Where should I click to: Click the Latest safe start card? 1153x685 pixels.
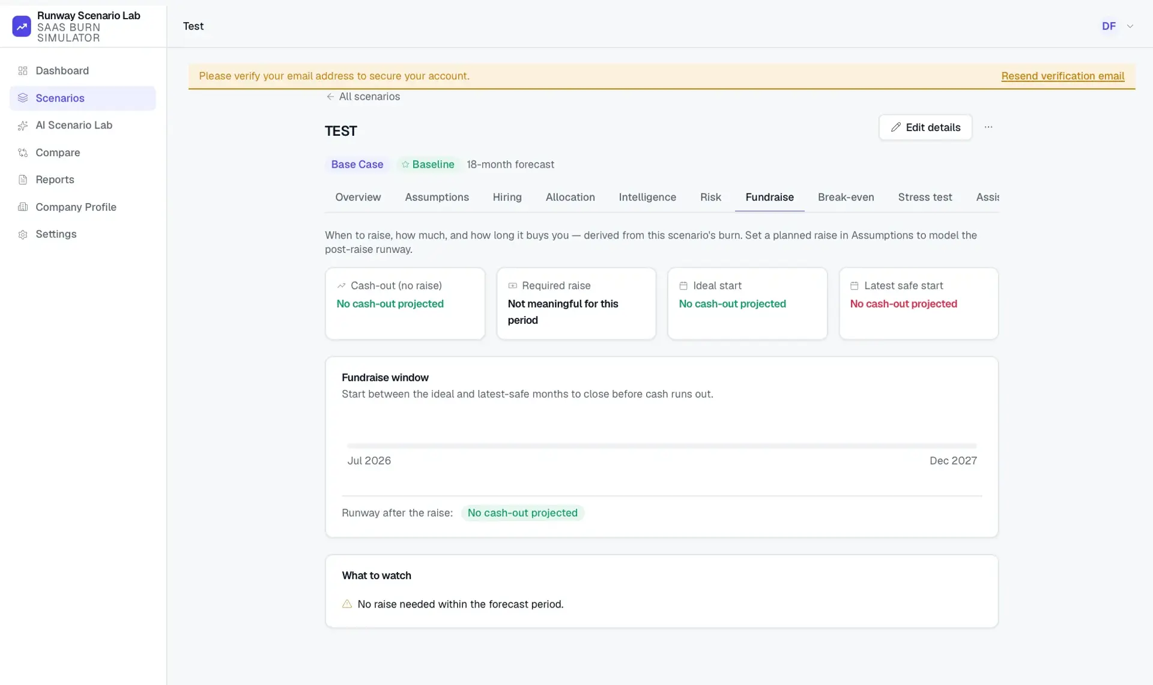[918, 303]
